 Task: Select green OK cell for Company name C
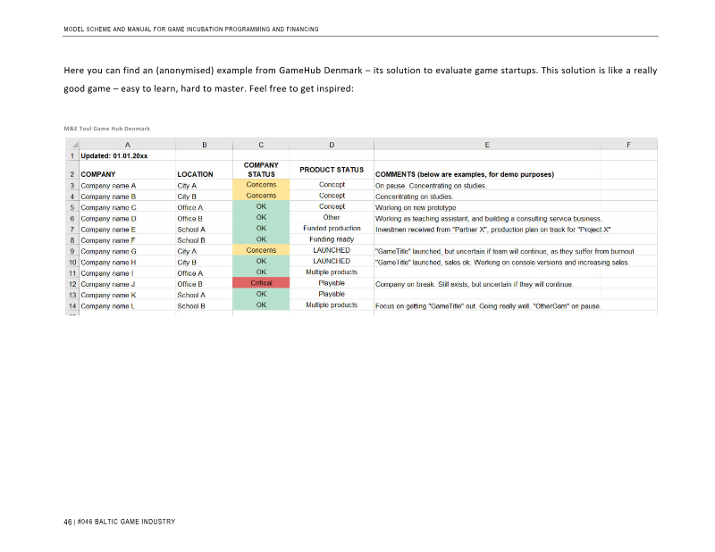[261, 207]
